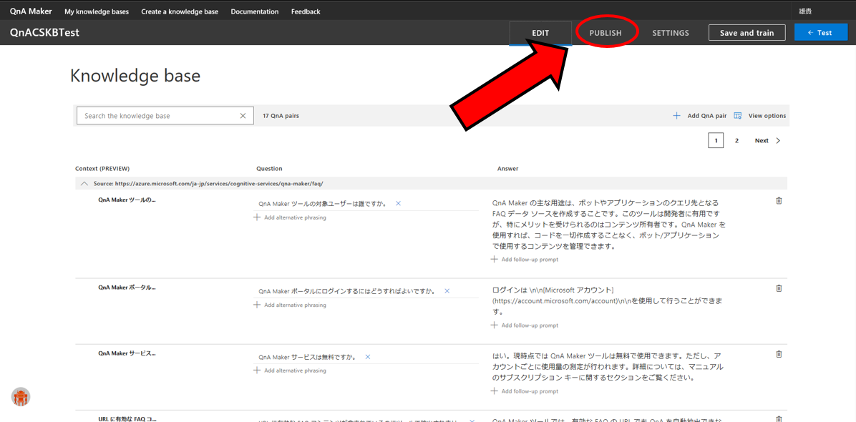Viewport: 856px width, 422px height.
Task: Open the PUBLISH tab
Action: 605,33
